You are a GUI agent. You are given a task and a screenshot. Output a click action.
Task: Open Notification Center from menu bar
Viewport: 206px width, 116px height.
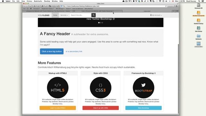tap(203, 1)
